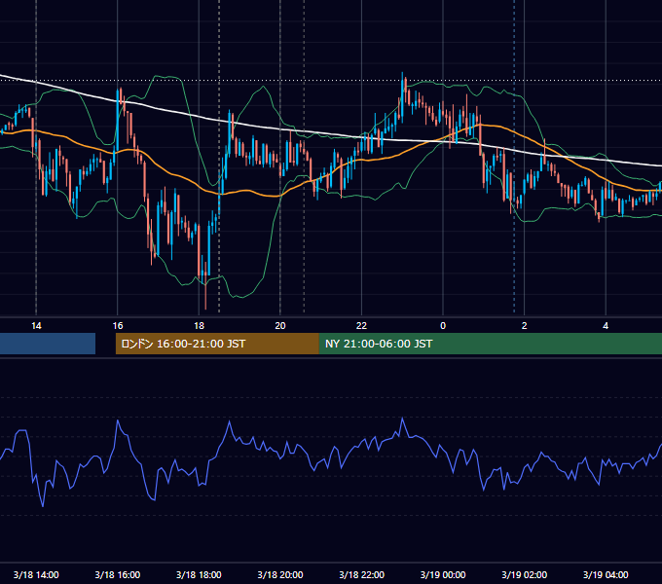Screen dimensions: 662x584
Task: Click hour label 20 on price chart axis
Action: [x=280, y=326]
